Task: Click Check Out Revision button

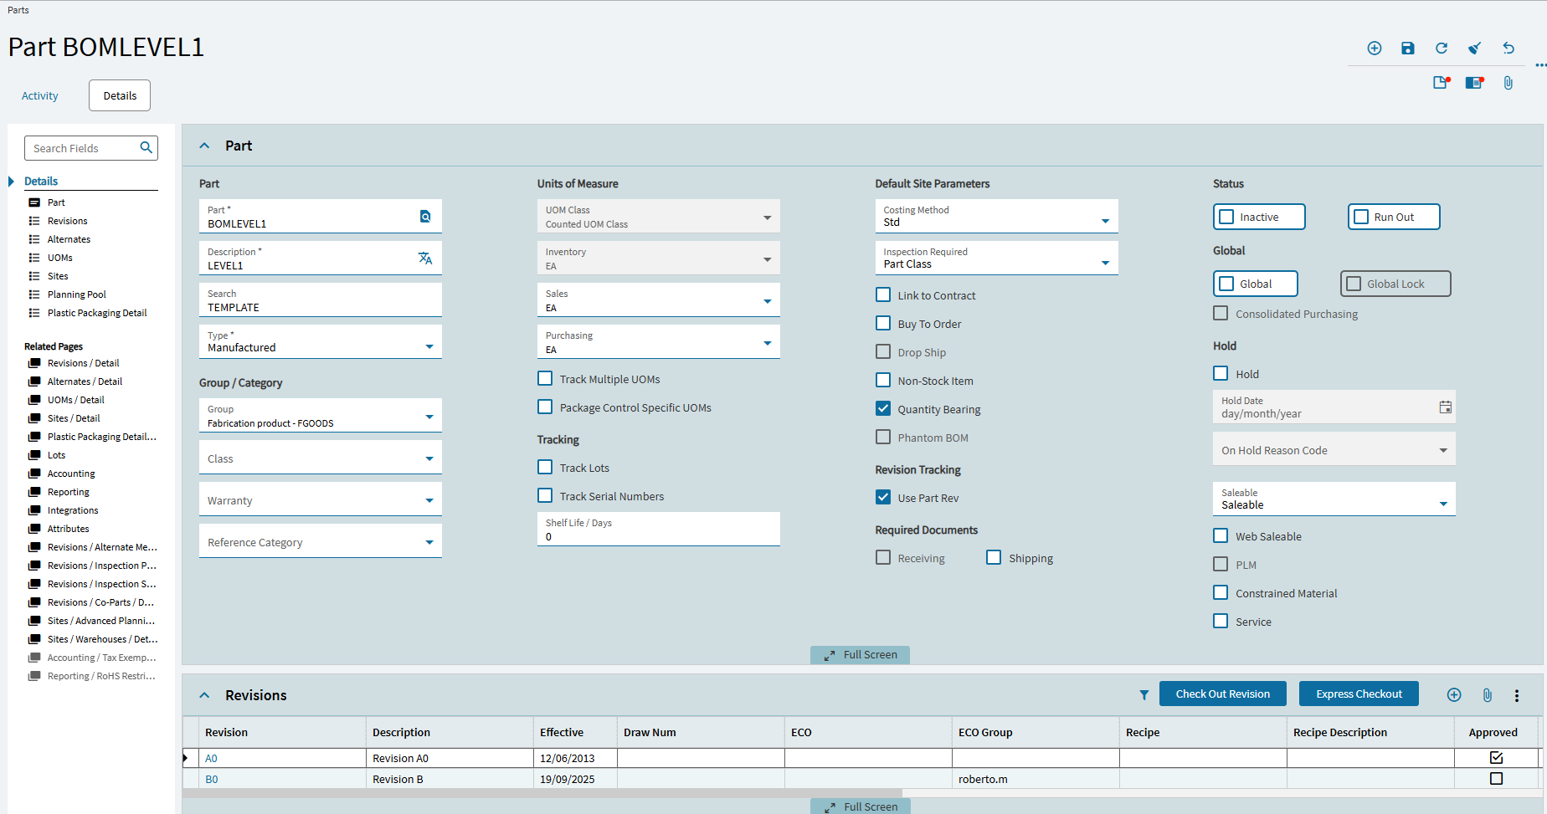Action: tap(1222, 694)
